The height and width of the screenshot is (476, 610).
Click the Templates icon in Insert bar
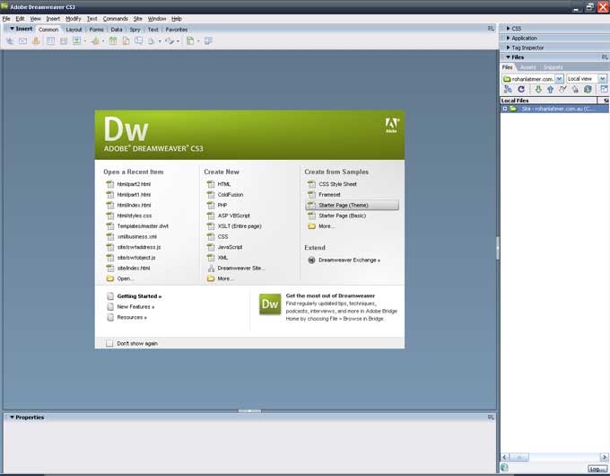[x=190, y=41]
